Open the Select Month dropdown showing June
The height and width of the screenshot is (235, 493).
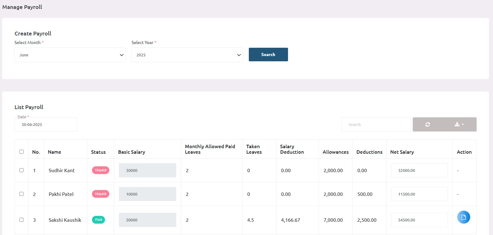(x=70, y=55)
